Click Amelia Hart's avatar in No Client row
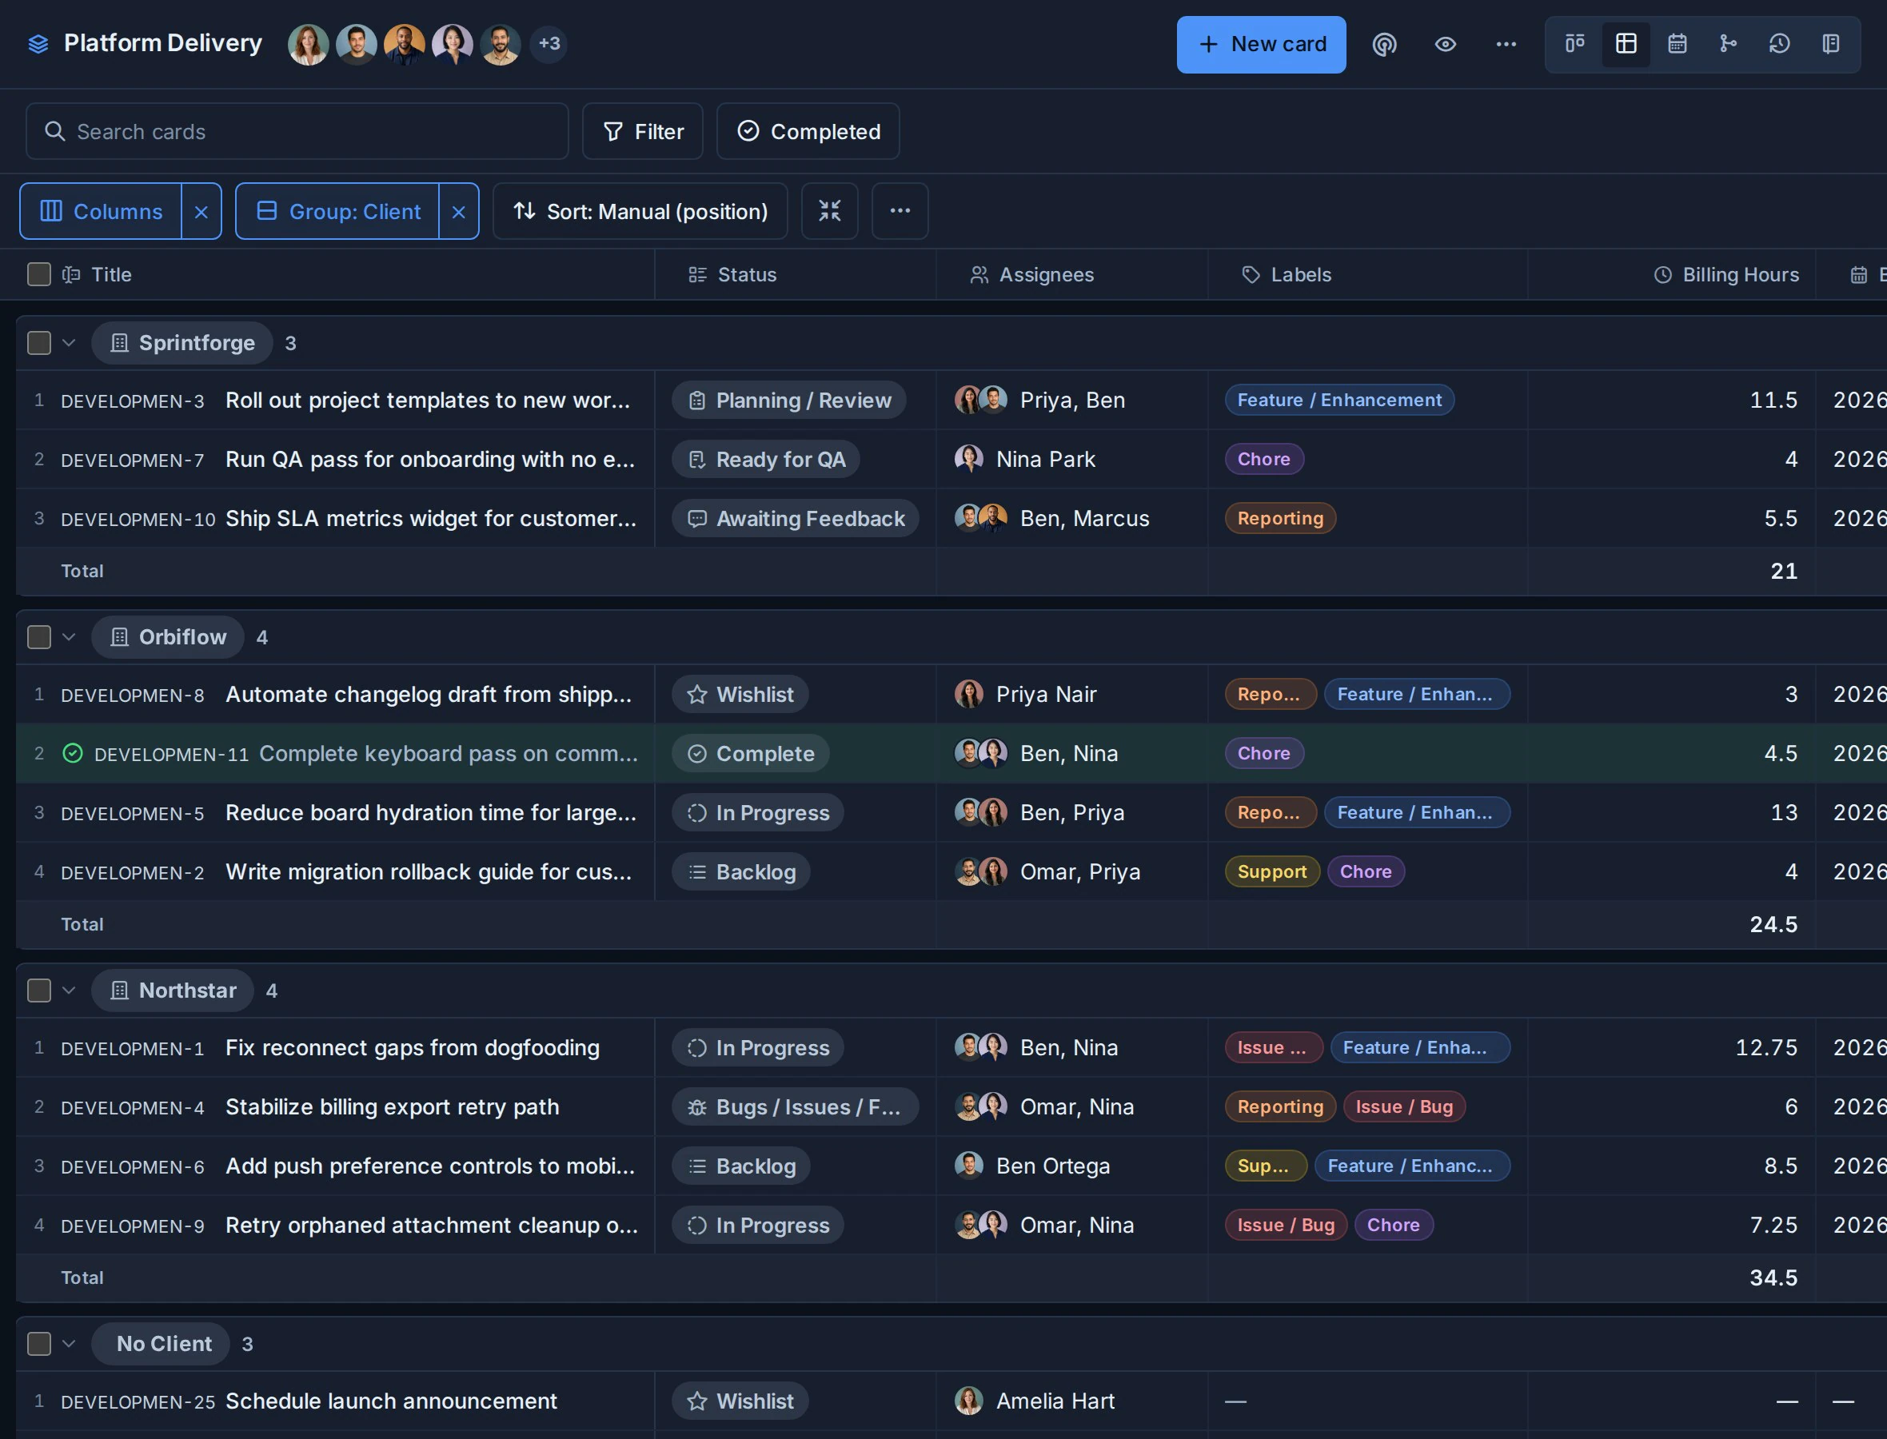Image resolution: width=1887 pixels, height=1439 pixels. [969, 1401]
